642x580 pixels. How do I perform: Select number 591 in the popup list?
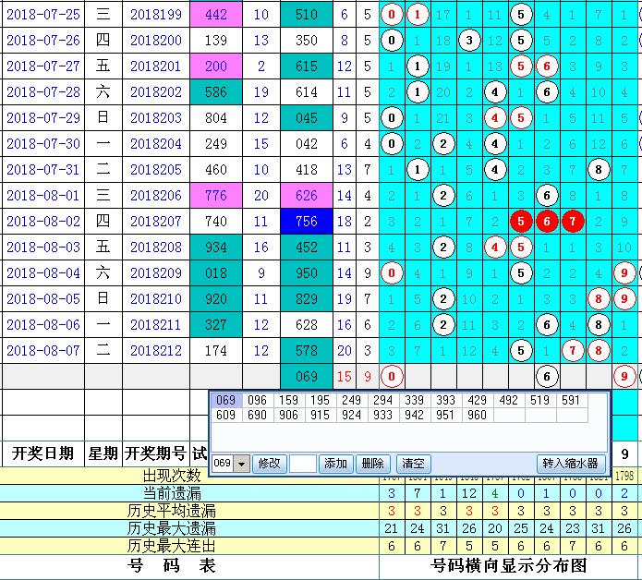click(572, 400)
